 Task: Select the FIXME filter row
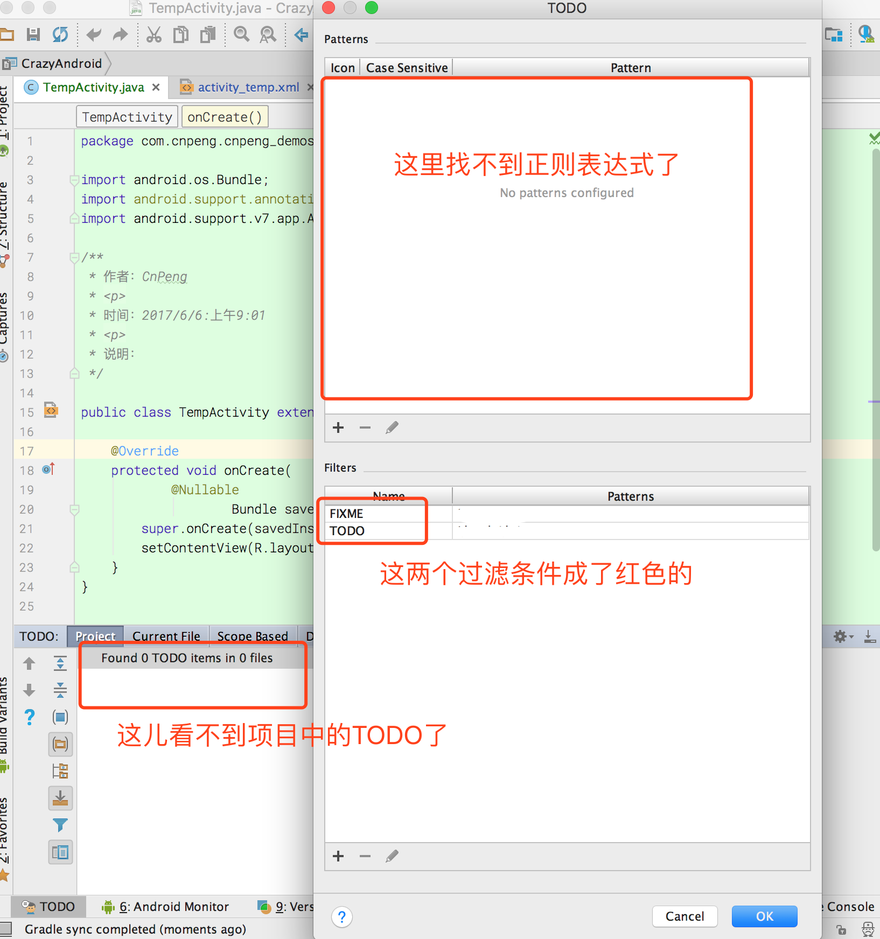[567, 514]
